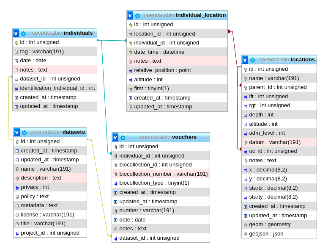Open the gear options for individuals table
Viewport: 328px width, 252px height.
click(x=23, y=33)
